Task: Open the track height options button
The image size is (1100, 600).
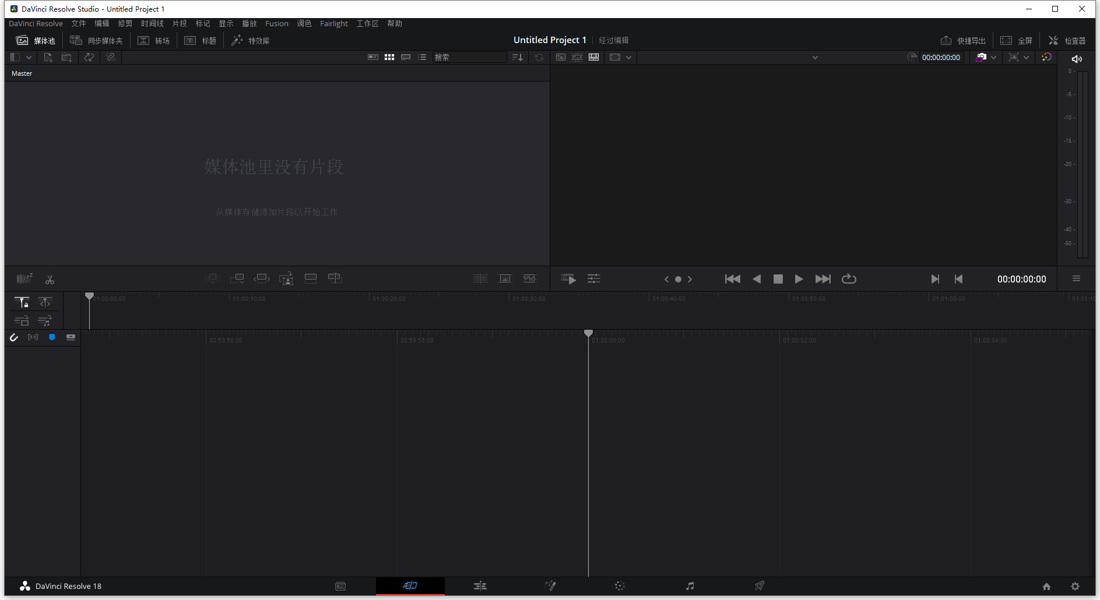Action: click(71, 337)
